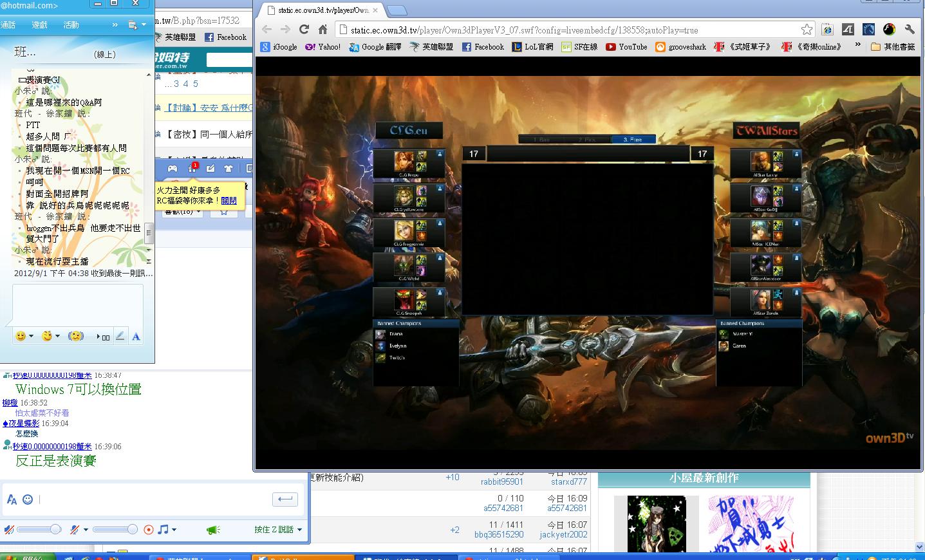Open RC edit note icon
Screen dimensions: 925x560
[x=210, y=169]
